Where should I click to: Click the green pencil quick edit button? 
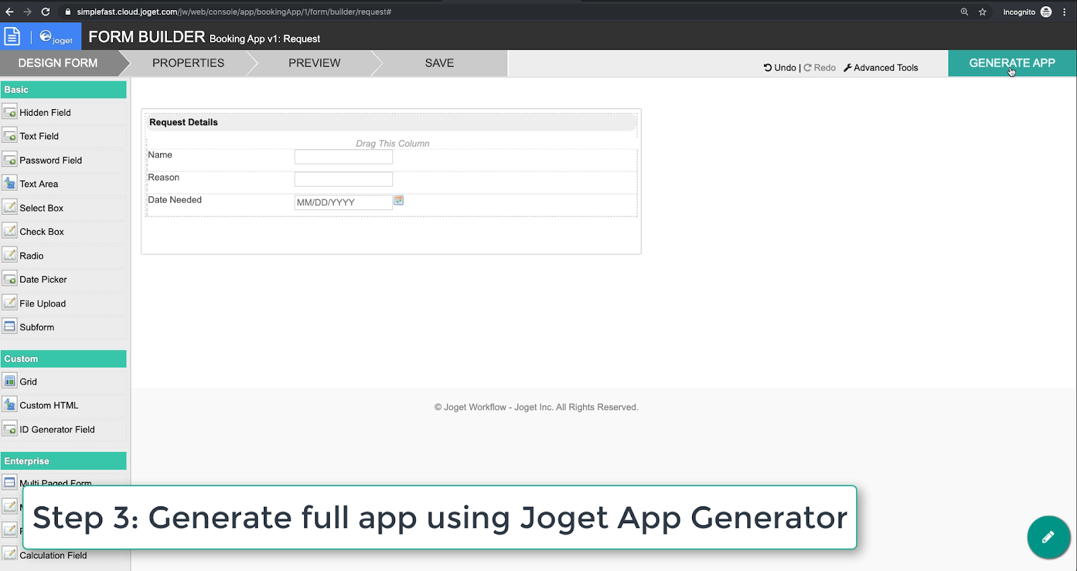(x=1048, y=537)
